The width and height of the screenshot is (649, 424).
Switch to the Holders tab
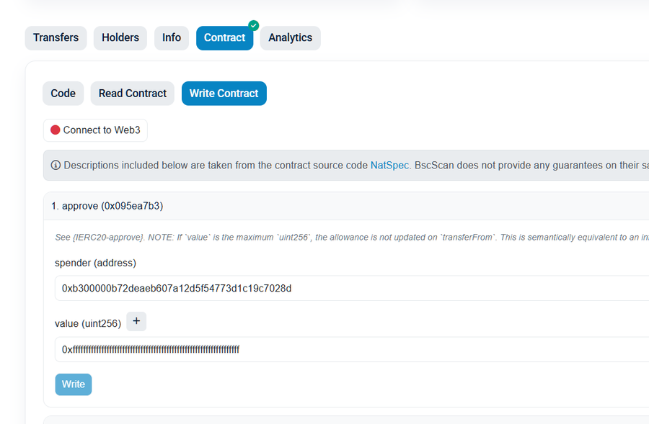coord(120,38)
